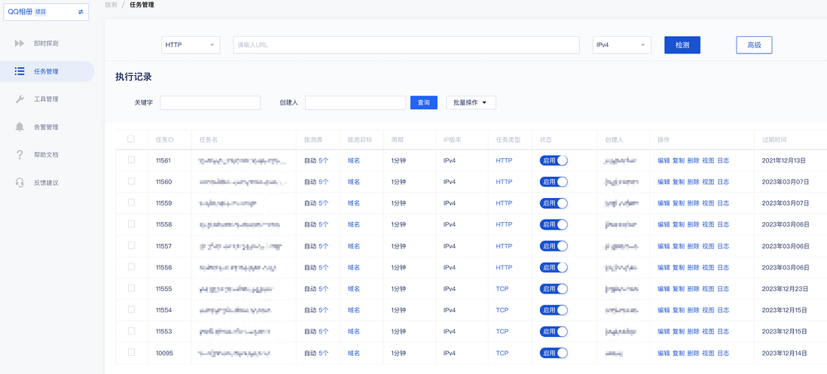Click the 任务类型 column header
827x374 pixels.
[508, 140]
